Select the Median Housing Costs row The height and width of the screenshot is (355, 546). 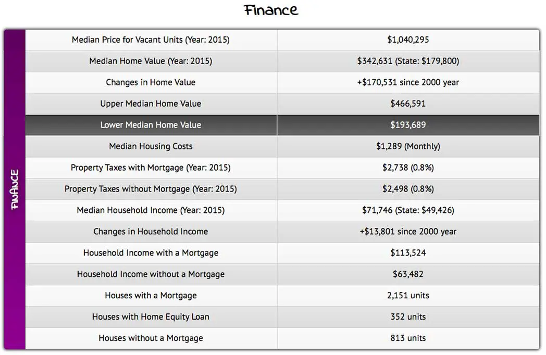click(x=151, y=146)
